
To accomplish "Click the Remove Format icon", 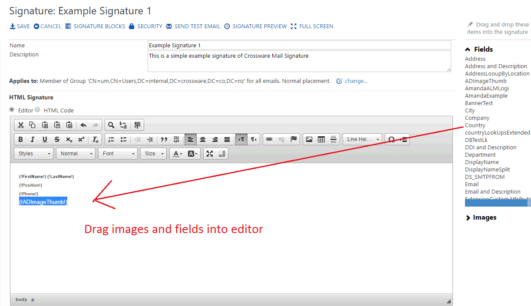I will 96,139.
